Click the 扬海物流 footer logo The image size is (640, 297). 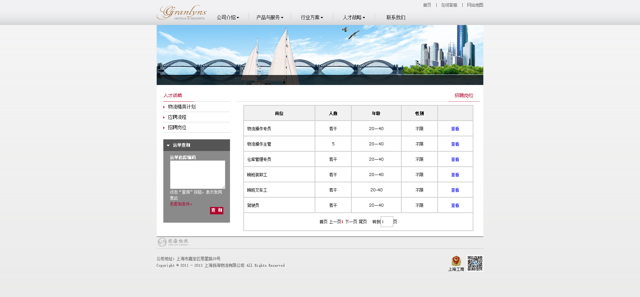pyautogui.click(x=173, y=242)
